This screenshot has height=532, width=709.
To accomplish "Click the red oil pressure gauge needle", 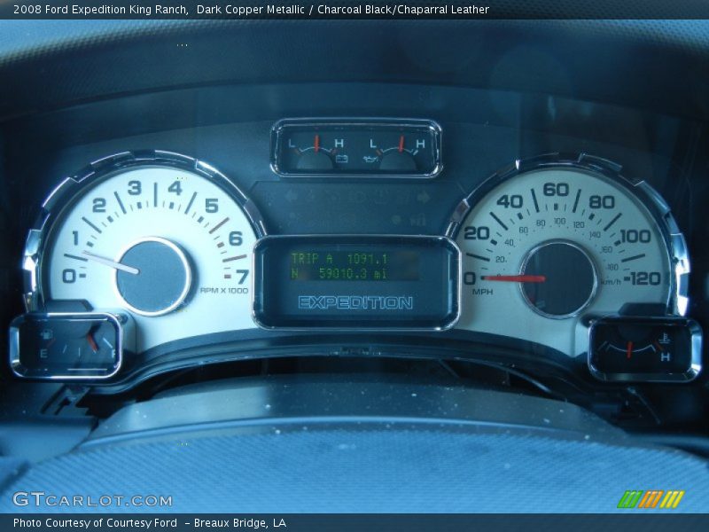I will coord(401,143).
